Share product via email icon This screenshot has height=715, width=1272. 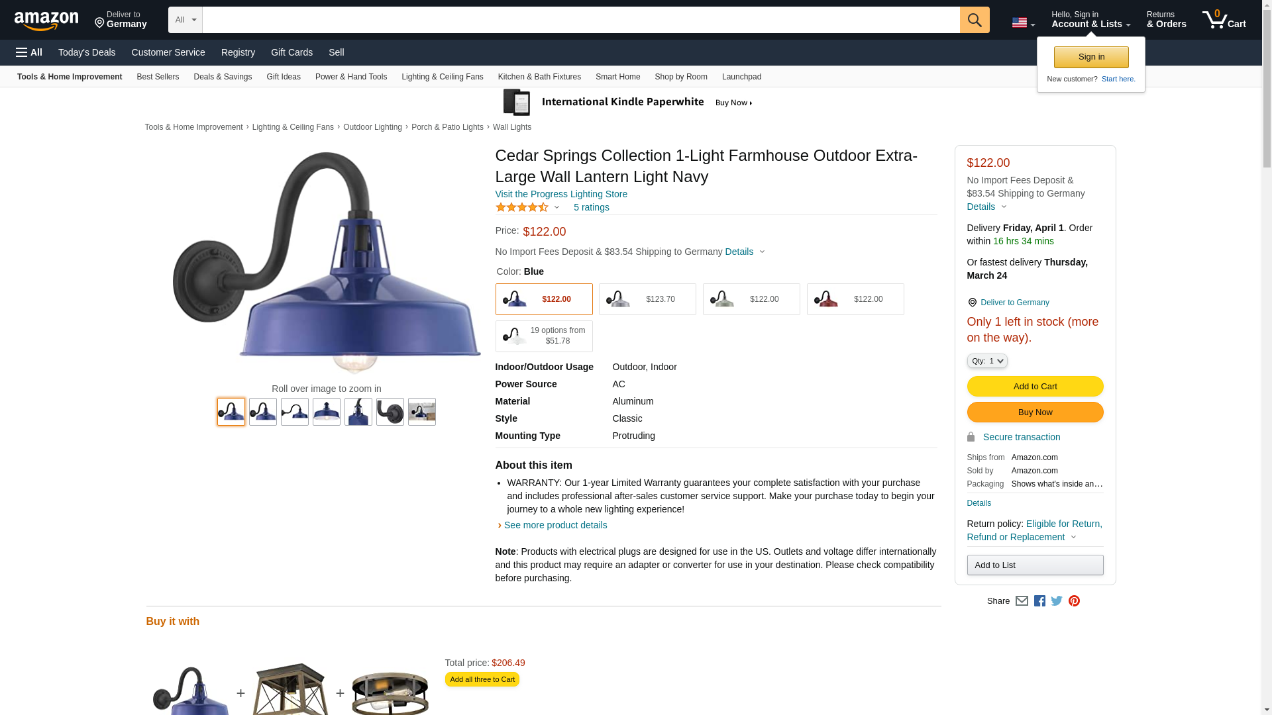(1022, 601)
